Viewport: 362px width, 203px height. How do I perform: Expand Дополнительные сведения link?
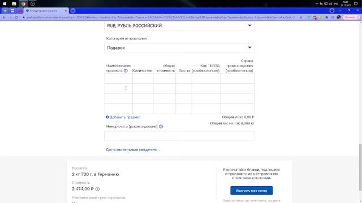pyautogui.click(x=133, y=149)
